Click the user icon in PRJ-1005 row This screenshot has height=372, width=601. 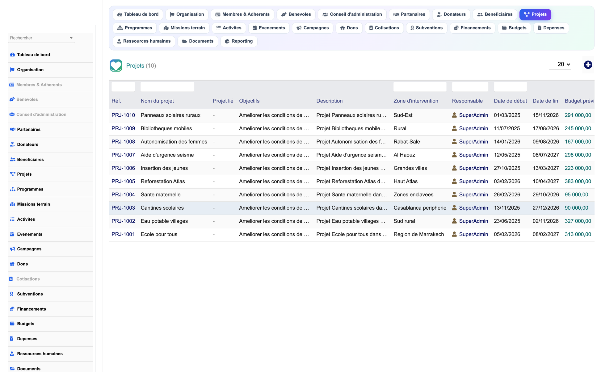coord(454,182)
